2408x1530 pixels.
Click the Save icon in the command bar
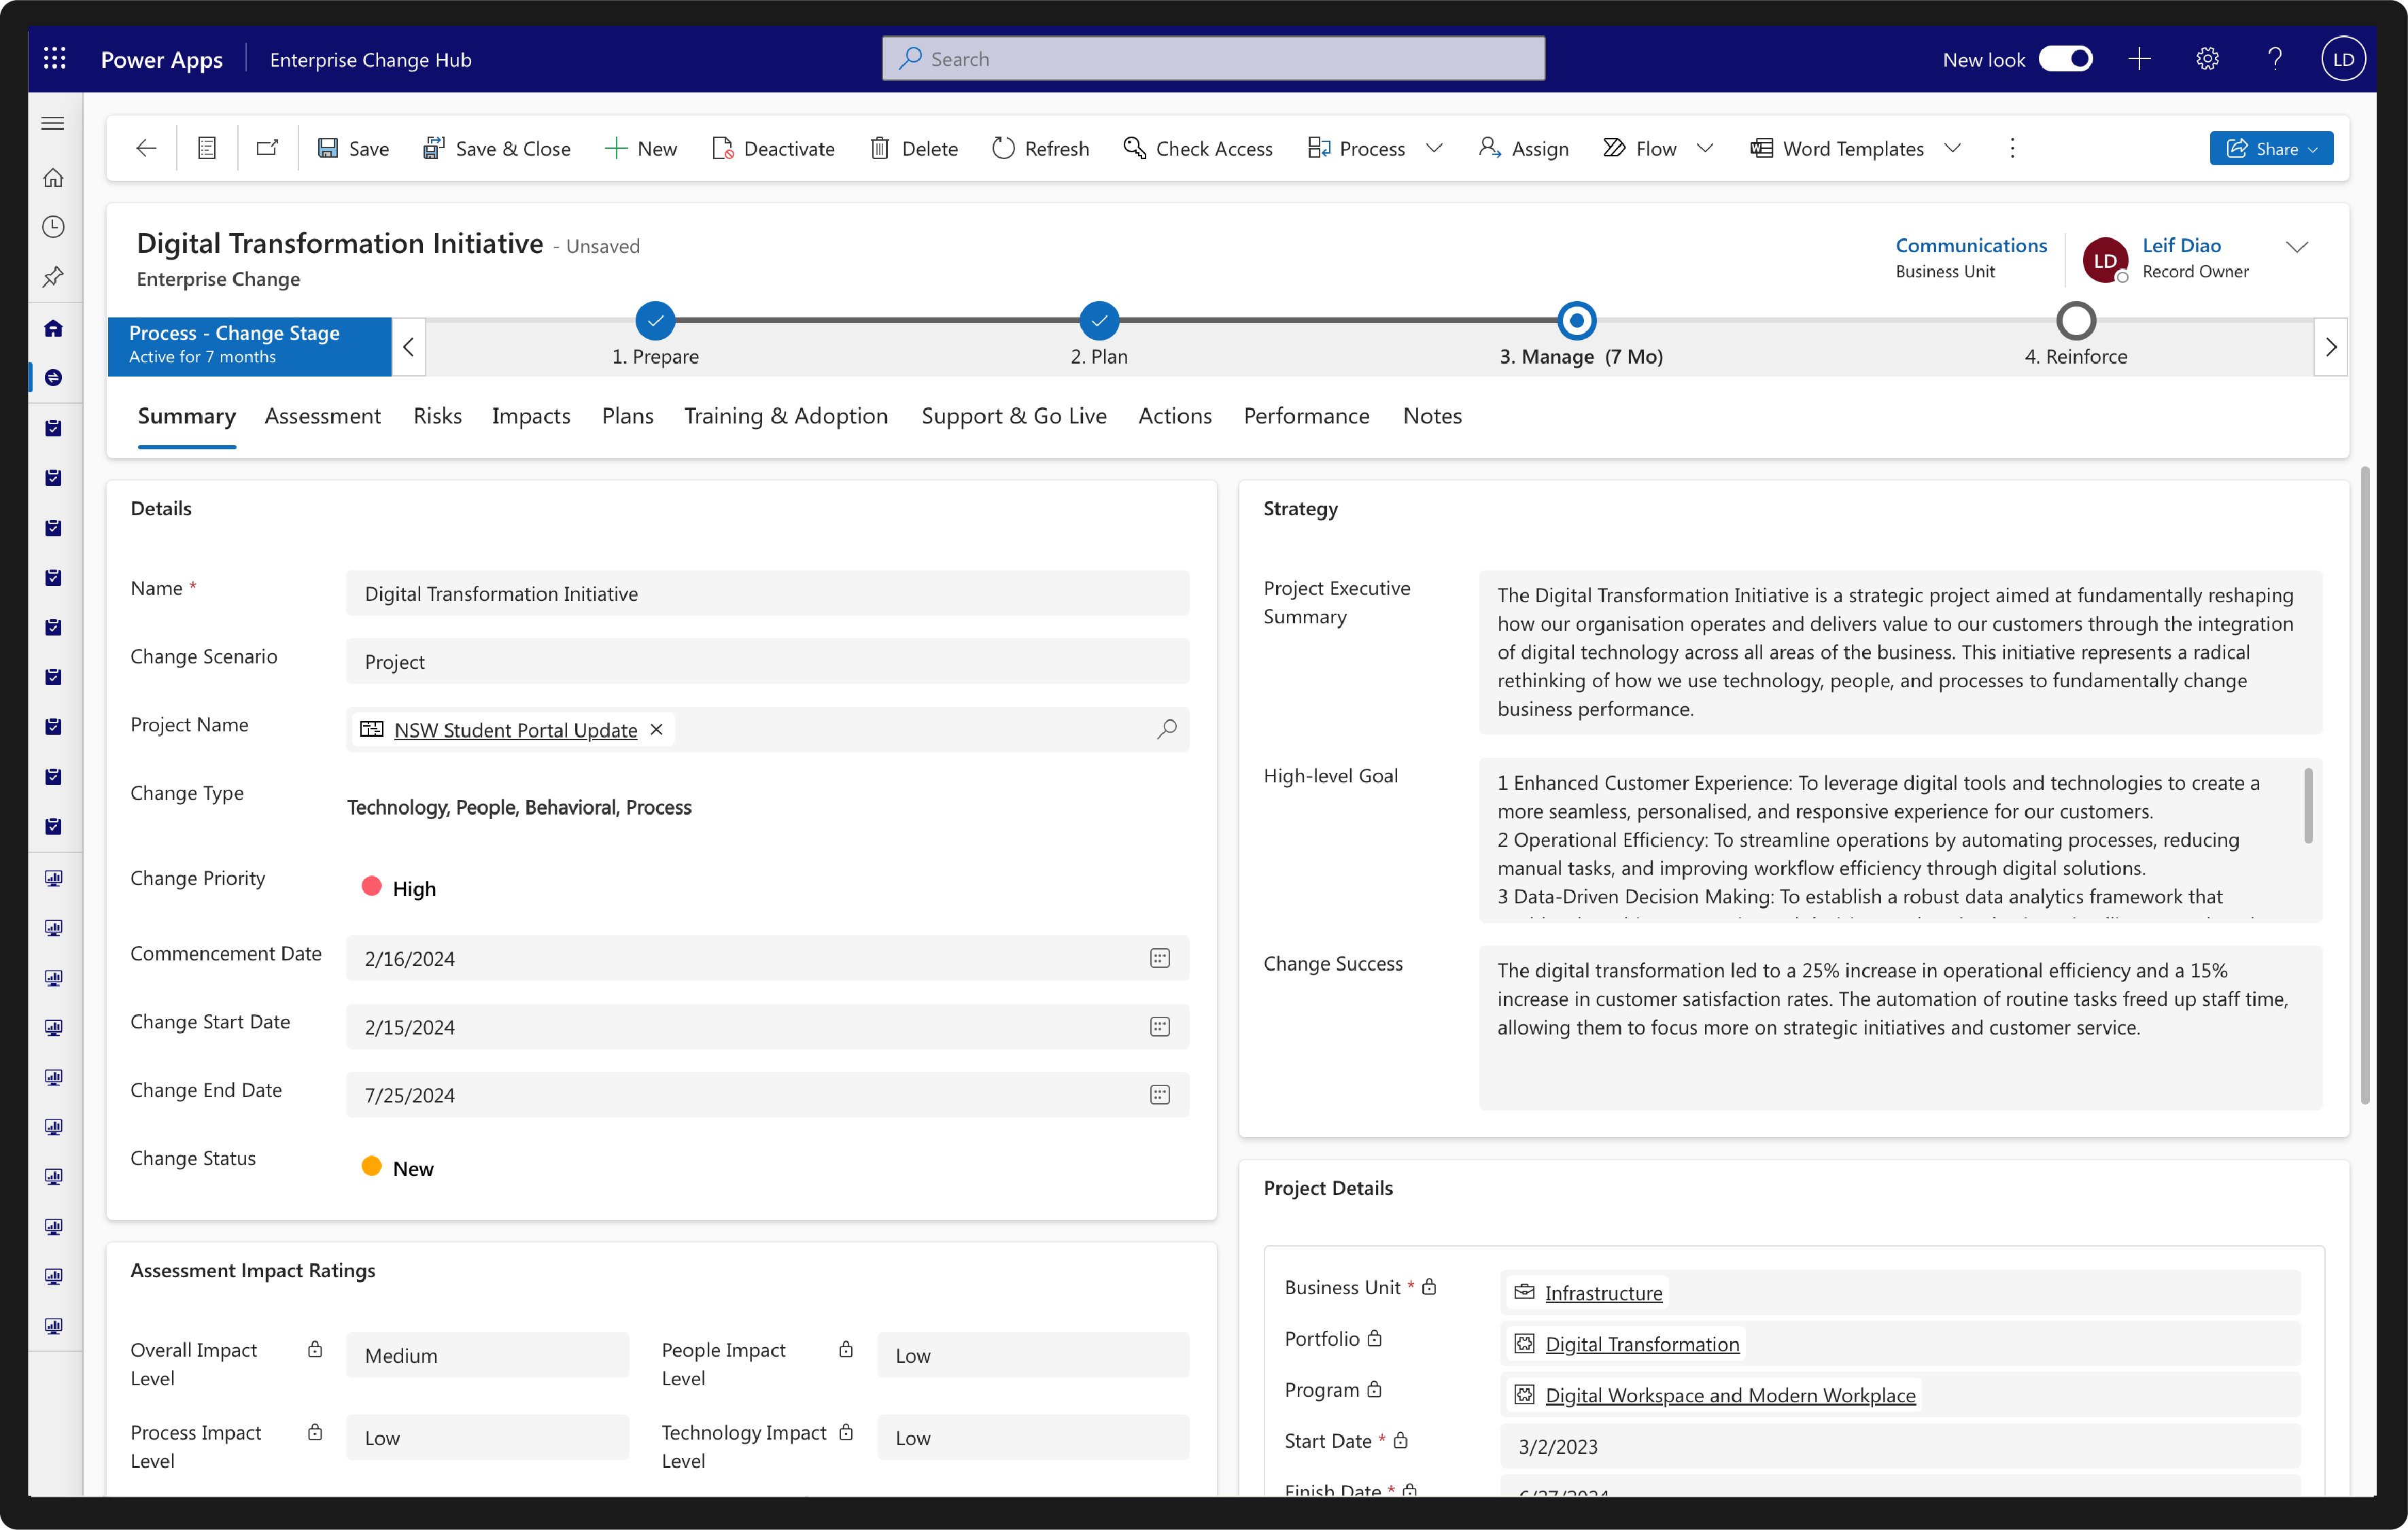[328, 148]
